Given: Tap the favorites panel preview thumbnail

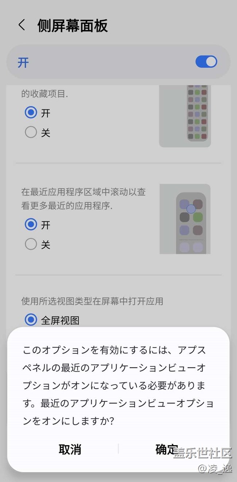Looking at the screenshot, I should pyautogui.click(x=185, y=116).
